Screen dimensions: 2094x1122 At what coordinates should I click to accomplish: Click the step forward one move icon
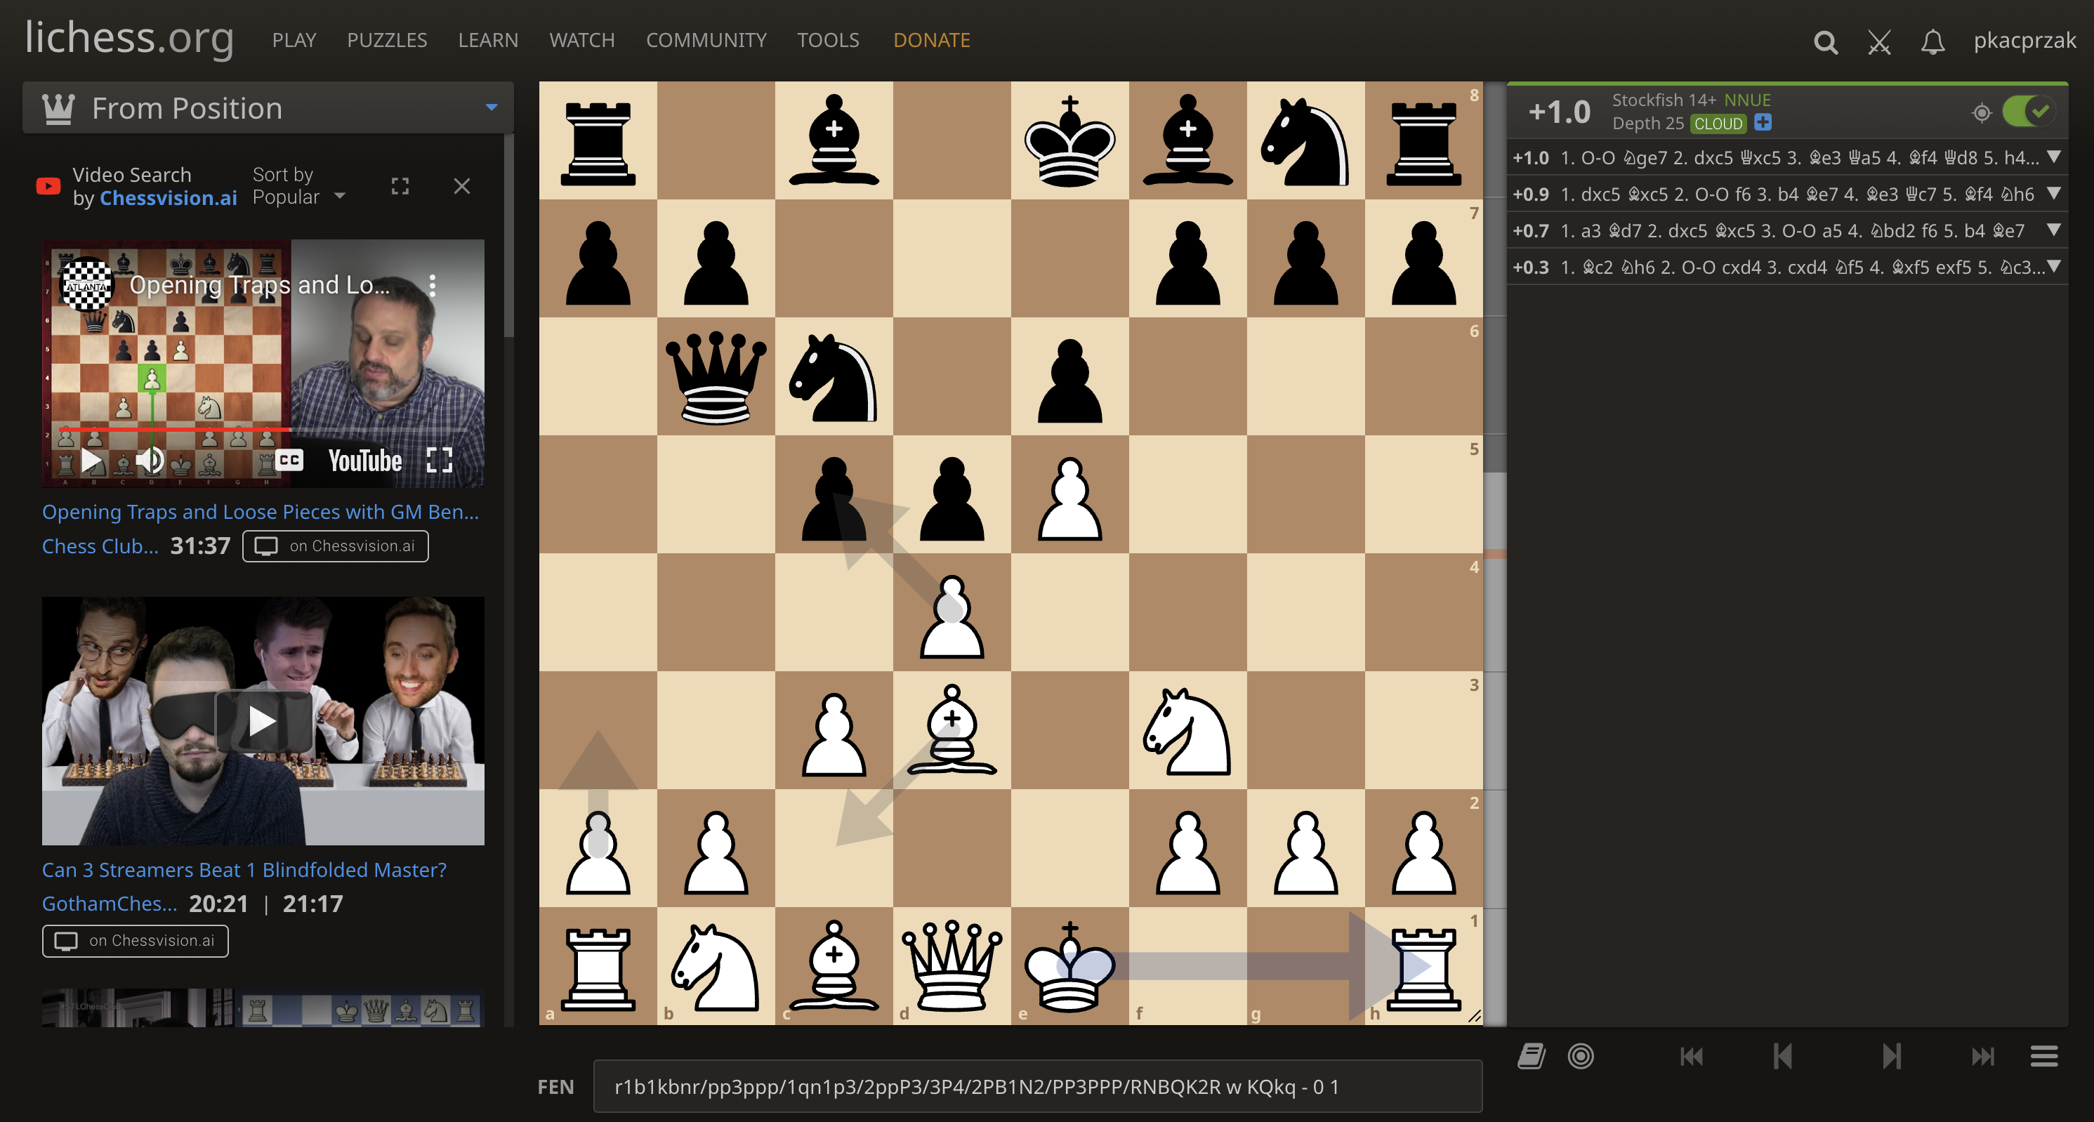click(x=1892, y=1055)
